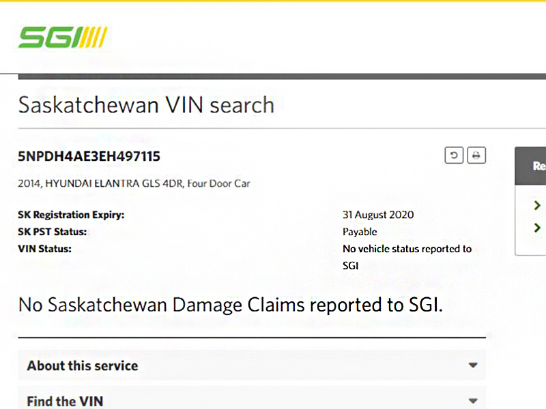Click the SK PST Status label
This screenshot has width=546, height=409.
click(53, 232)
